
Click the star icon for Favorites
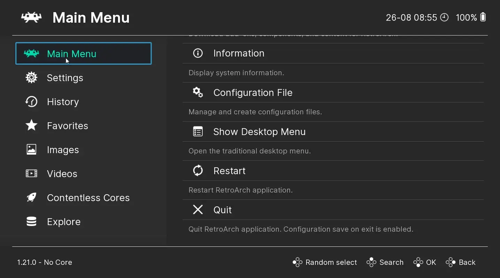[x=31, y=125]
